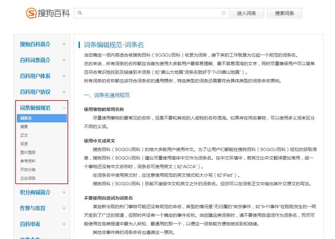Select the 目录 sub-item
The width and height of the screenshot is (335, 239).
[24, 144]
